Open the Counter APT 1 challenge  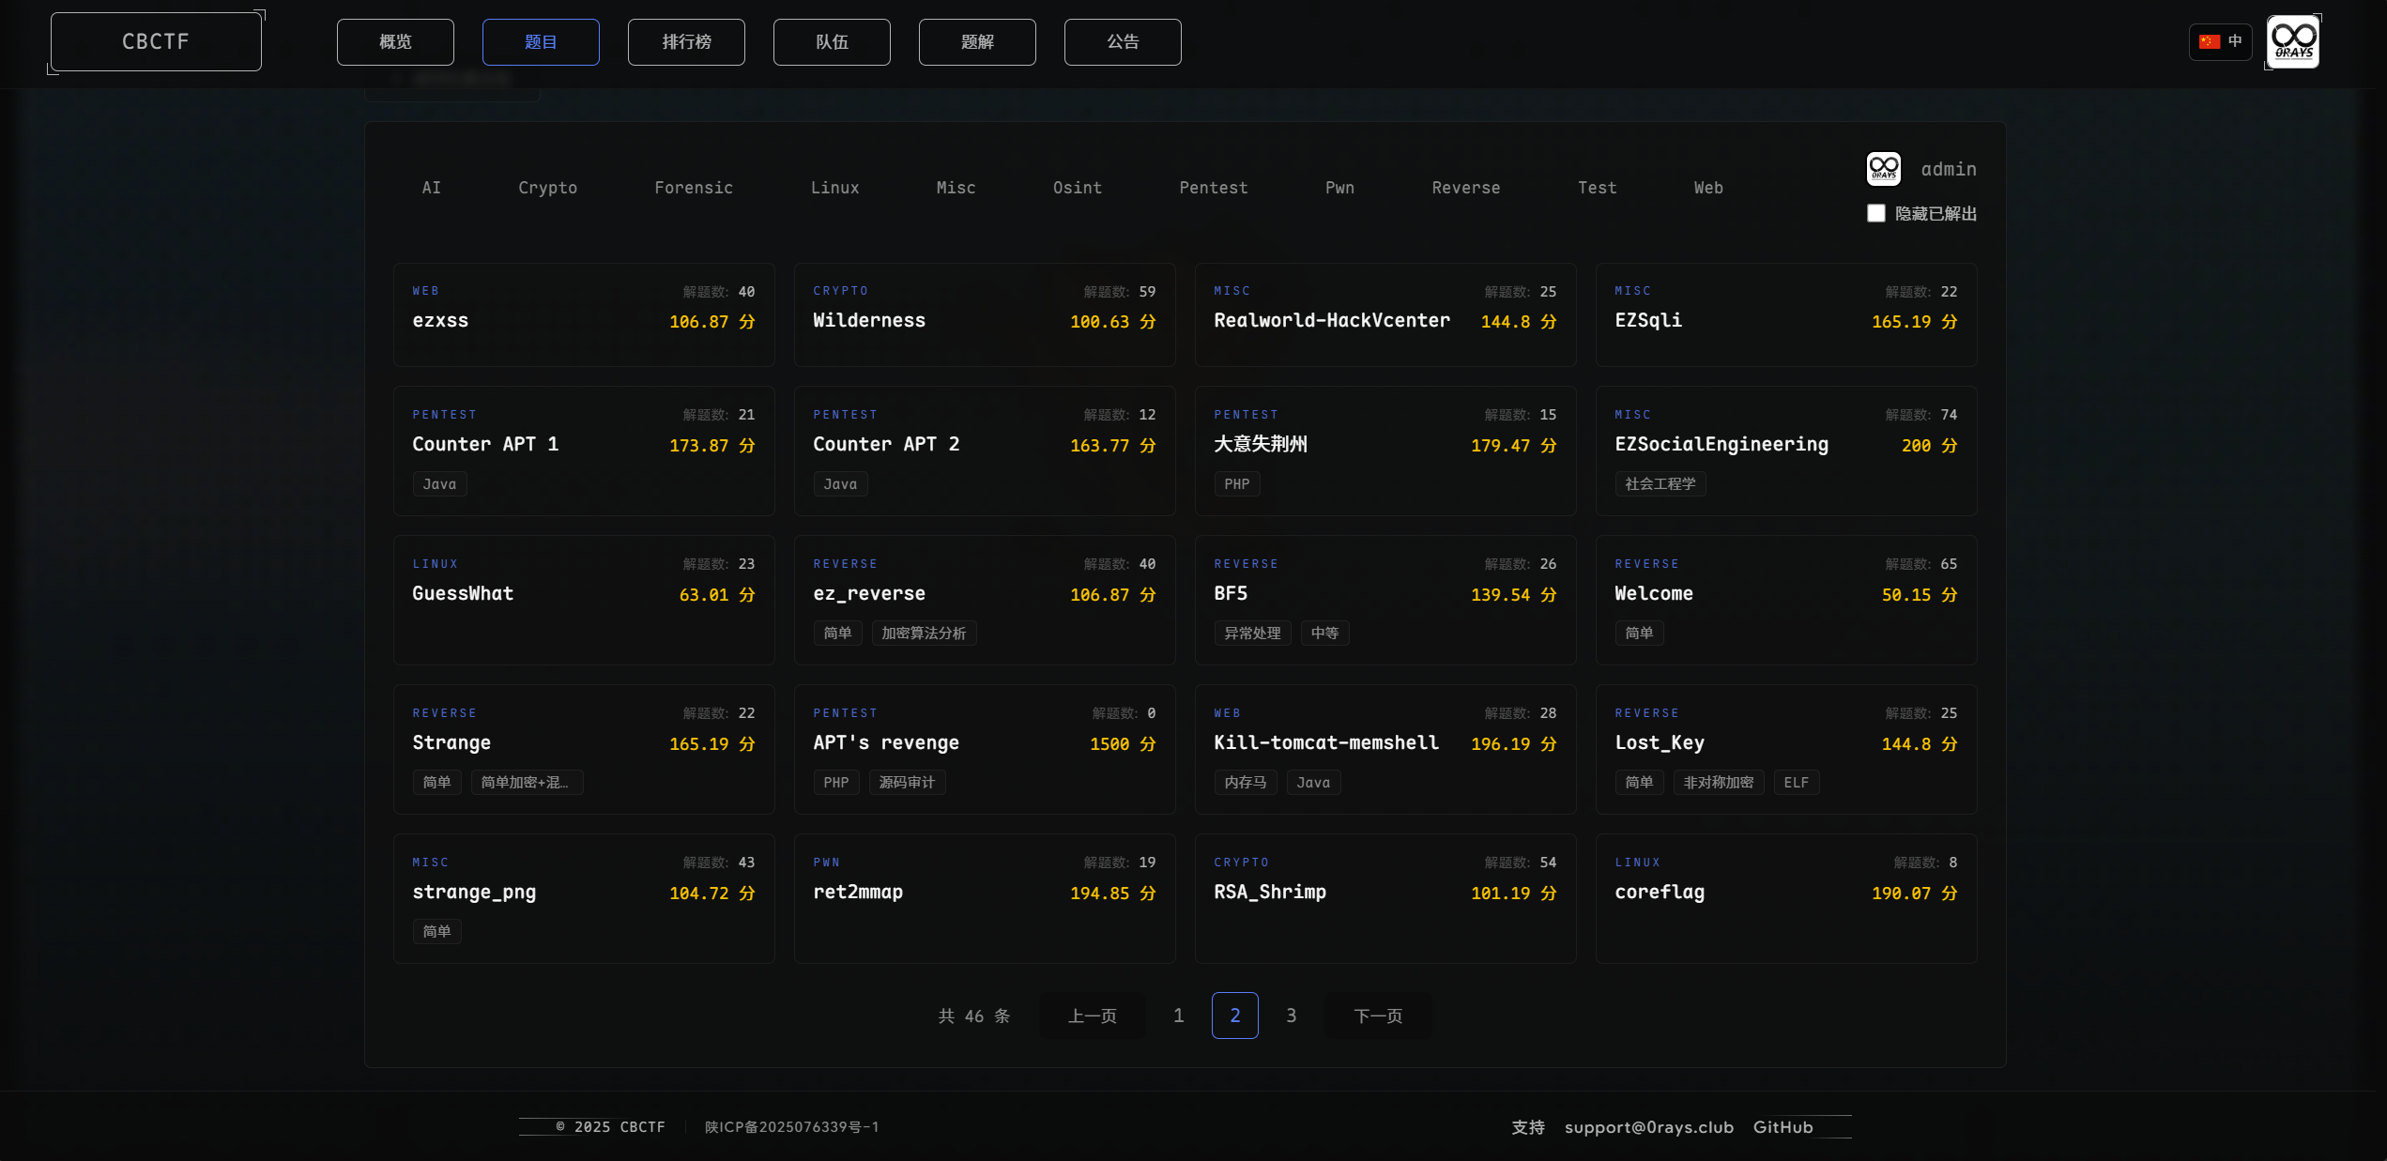click(x=584, y=451)
